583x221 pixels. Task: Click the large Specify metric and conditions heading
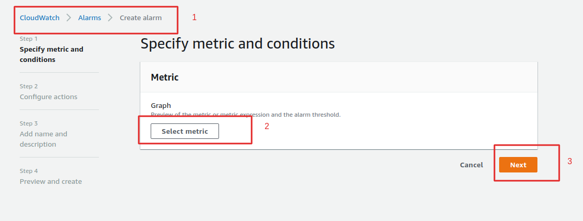[x=238, y=44]
